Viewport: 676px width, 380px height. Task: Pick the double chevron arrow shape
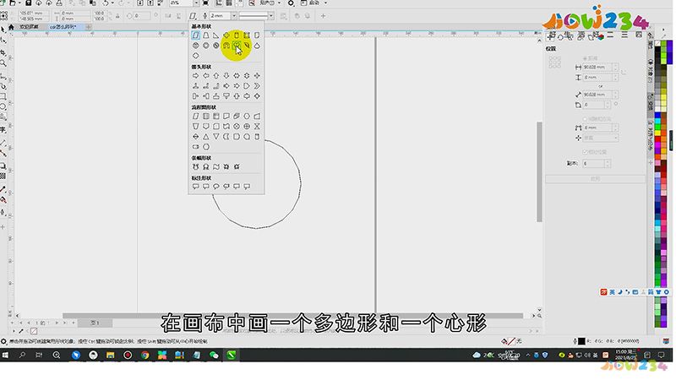pos(257,86)
